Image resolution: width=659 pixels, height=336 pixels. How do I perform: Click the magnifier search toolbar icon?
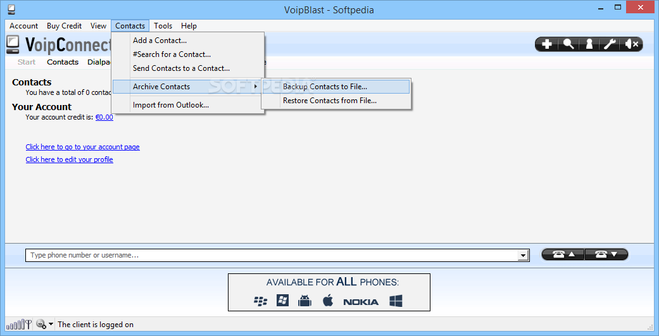(568, 44)
